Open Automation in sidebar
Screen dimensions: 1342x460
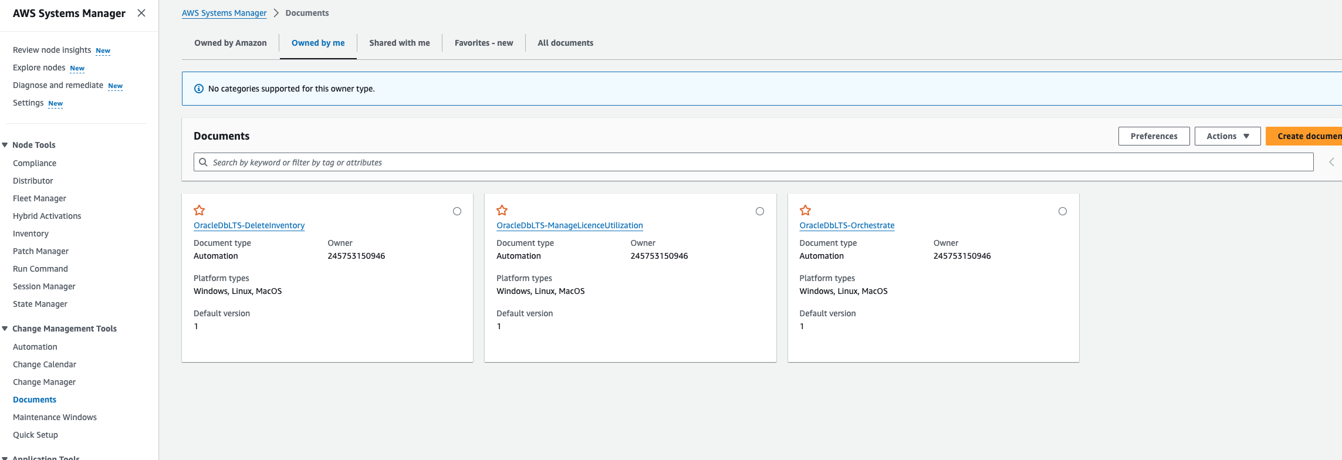click(x=35, y=347)
